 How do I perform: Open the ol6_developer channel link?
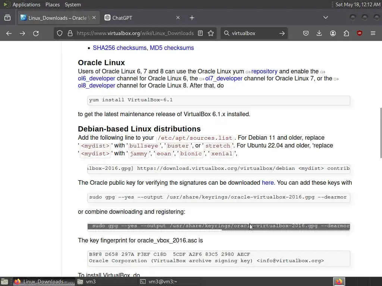coord(97,79)
